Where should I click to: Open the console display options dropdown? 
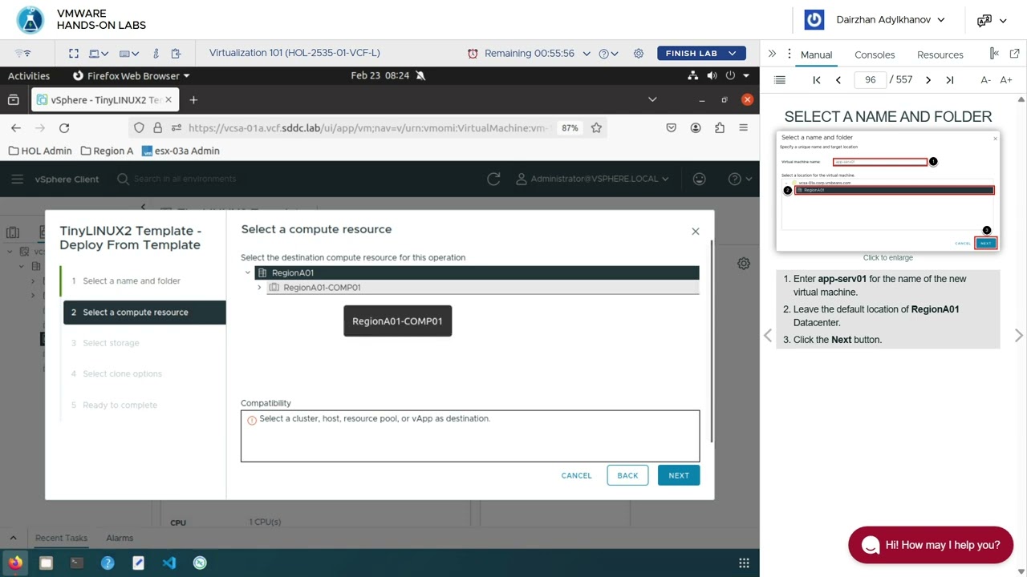tap(99, 54)
